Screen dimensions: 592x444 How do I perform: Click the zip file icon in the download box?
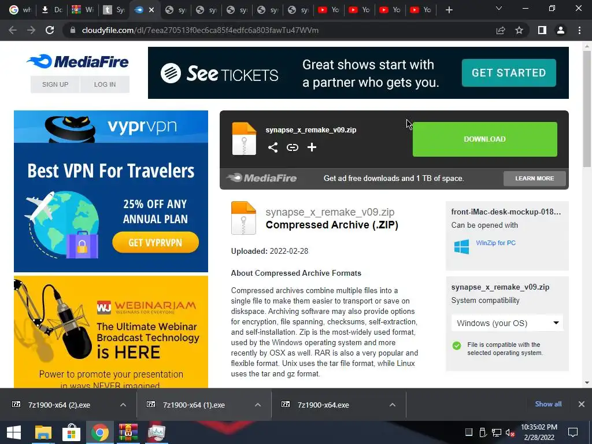point(244,139)
